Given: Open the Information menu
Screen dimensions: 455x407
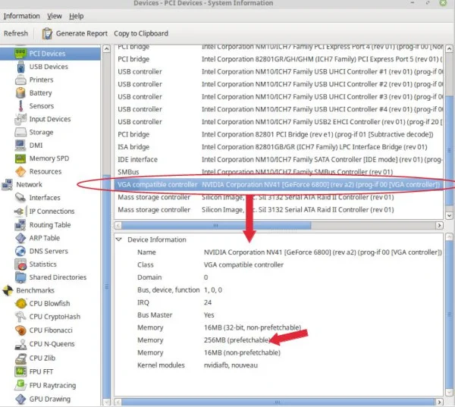Looking at the screenshot, I should [21, 16].
